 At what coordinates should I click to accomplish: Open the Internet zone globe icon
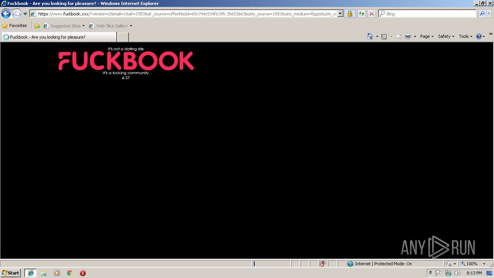coord(350,264)
